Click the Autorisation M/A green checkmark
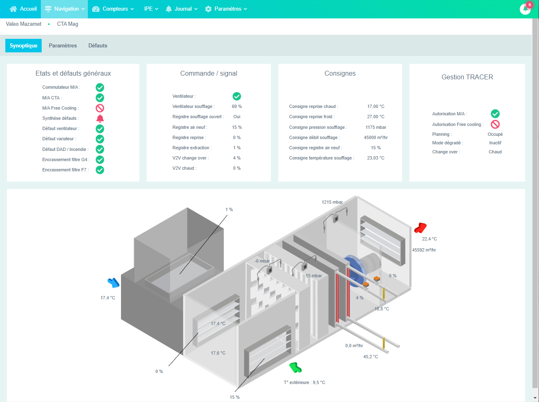The width and height of the screenshot is (539, 402). click(x=495, y=114)
